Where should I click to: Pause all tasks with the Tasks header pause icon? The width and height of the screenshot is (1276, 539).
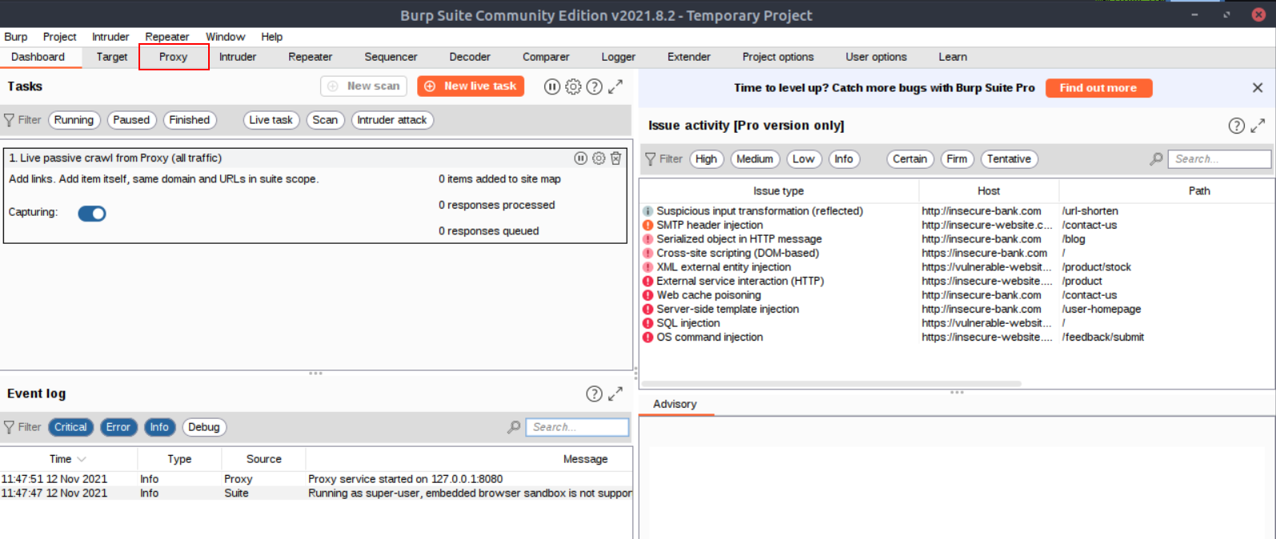point(552,86)
